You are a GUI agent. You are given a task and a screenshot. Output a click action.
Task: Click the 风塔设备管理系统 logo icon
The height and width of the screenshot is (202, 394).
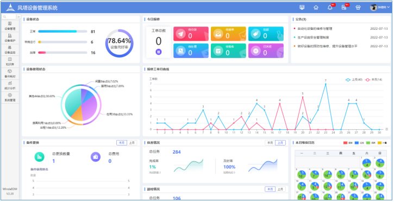[x=10, y=7]
